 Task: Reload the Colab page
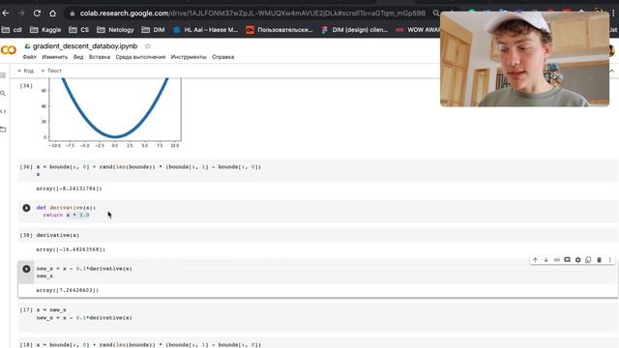(37, 13)
